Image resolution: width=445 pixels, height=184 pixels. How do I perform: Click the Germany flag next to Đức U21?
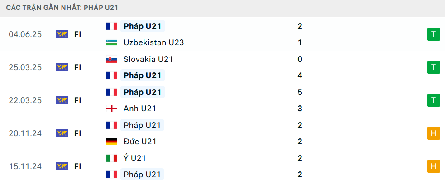coord(112,142)
